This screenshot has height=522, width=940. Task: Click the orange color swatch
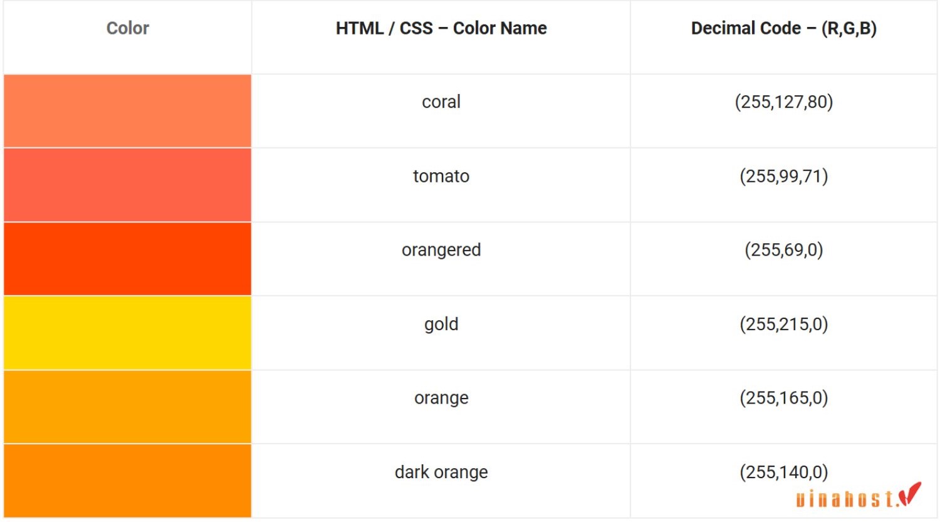127,407
